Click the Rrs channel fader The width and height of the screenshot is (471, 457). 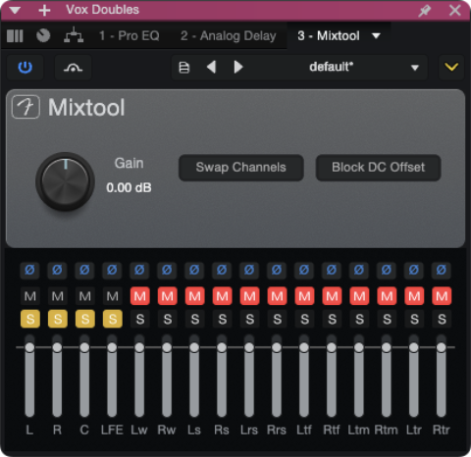tap(277, 376)
